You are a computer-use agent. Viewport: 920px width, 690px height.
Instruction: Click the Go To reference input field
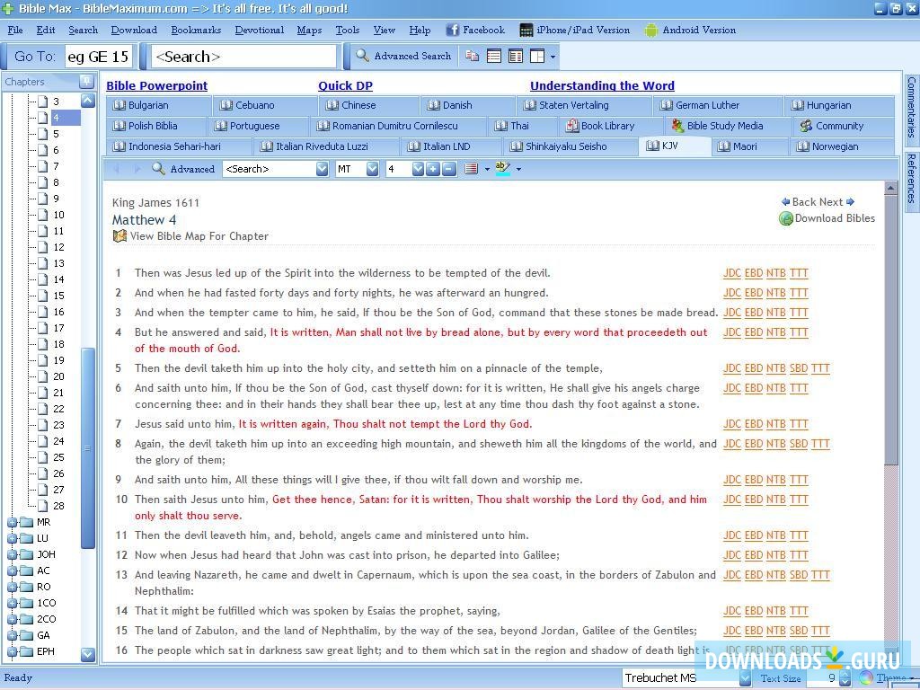click(x=99, y=57)
